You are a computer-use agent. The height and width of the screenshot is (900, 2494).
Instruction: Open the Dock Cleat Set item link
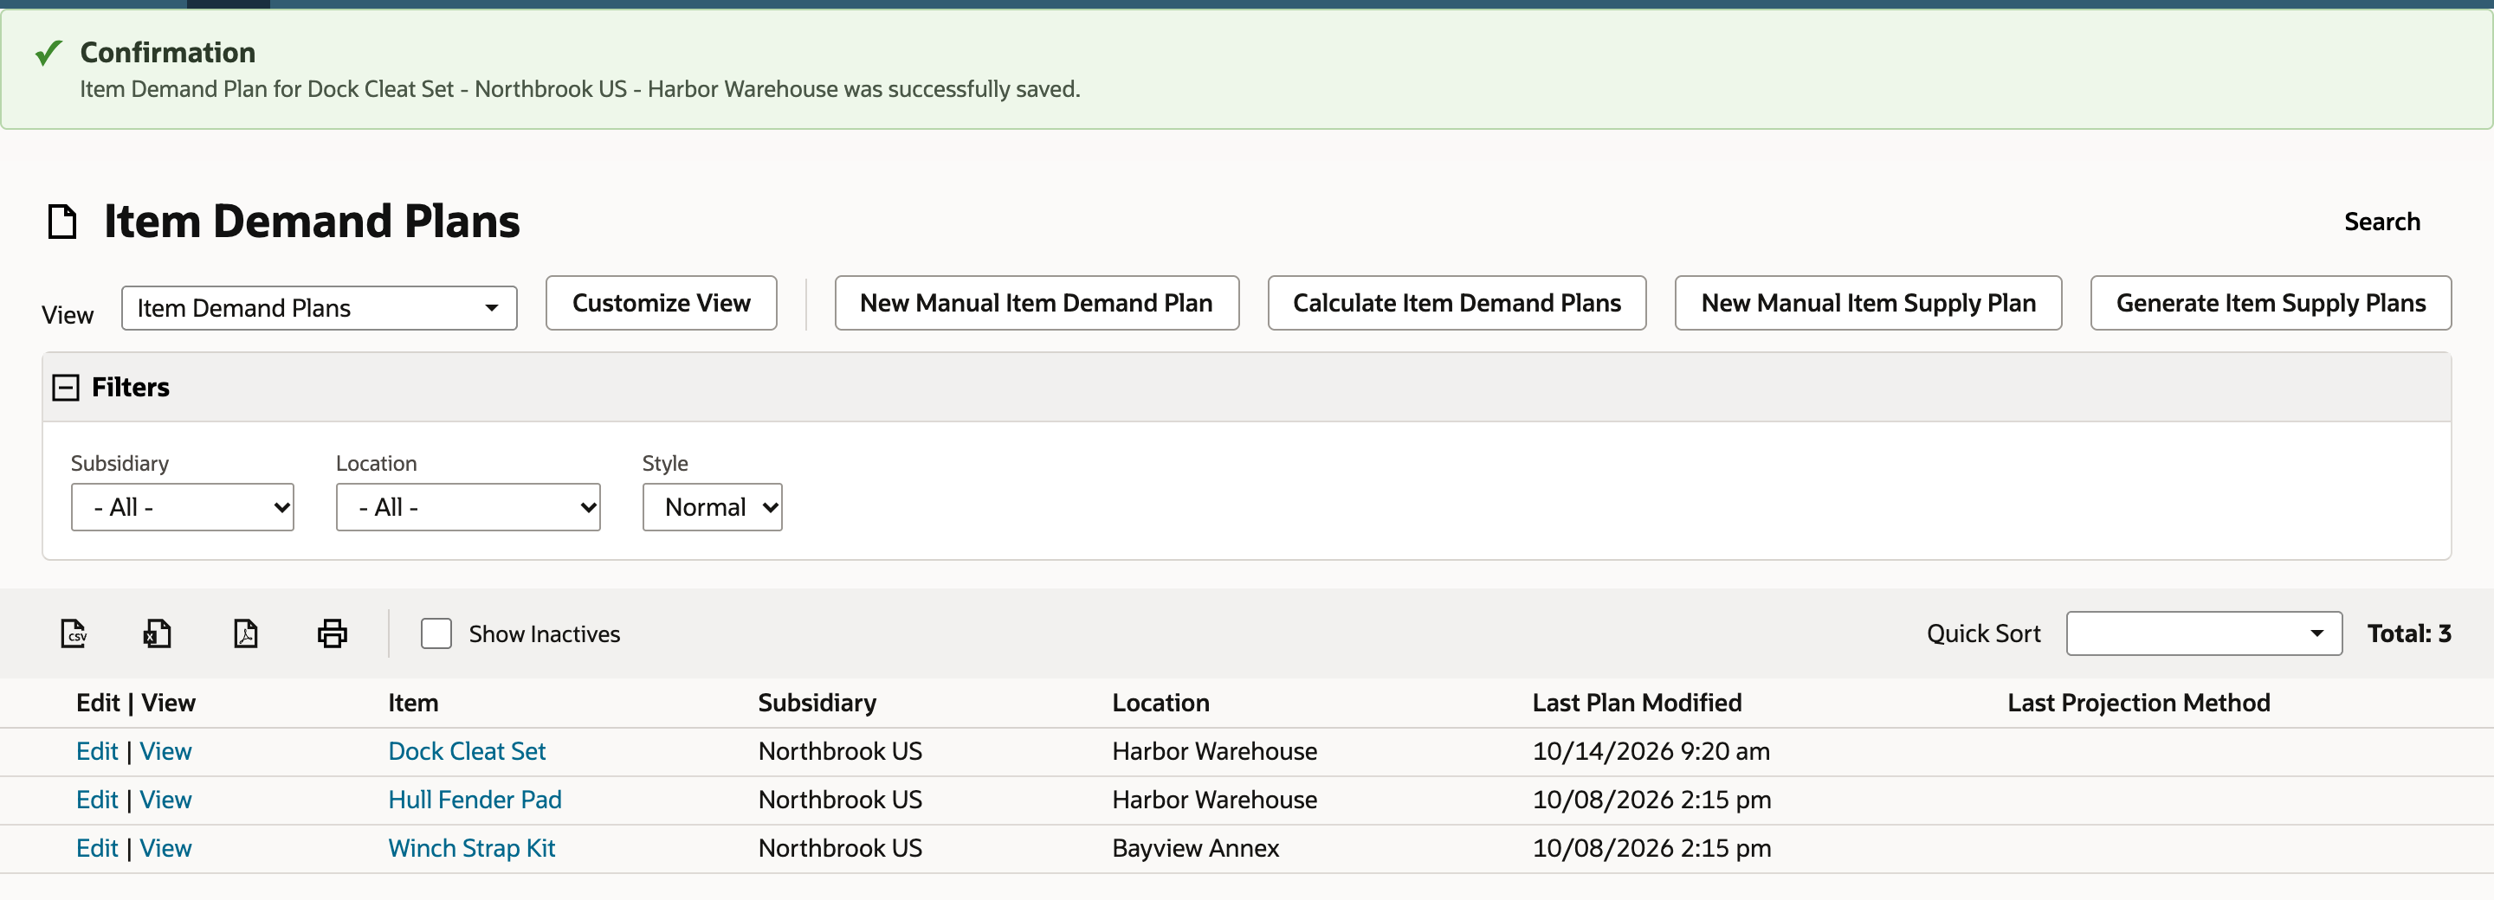coord(467,751)
